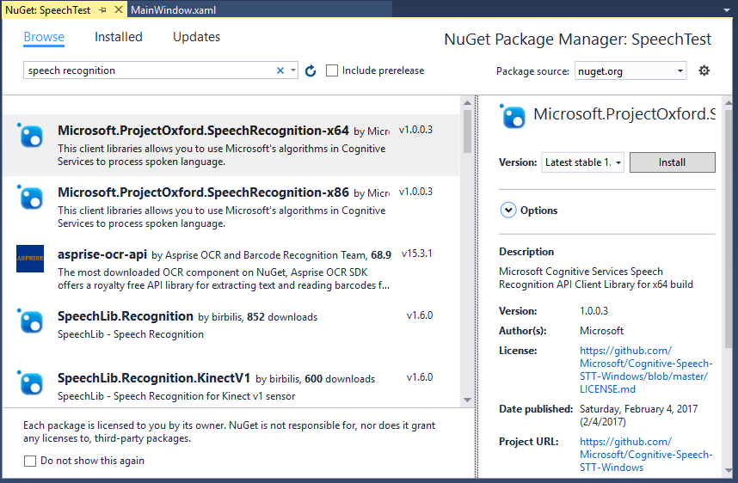Close the NuGet: SpeechTest tab
The height and width of the screenshot is (483, 738).
pyautogui.click(x=119, y=9)
